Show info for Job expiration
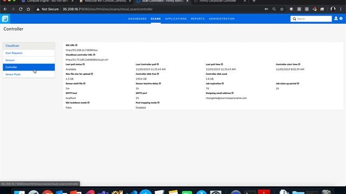Screen dimensions: 346x194 pos(223,84)
